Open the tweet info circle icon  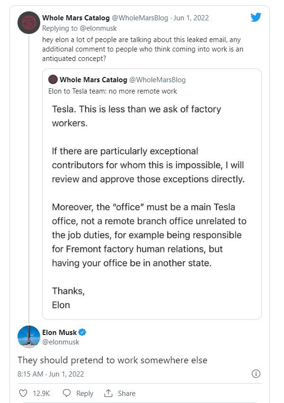tap(256, 374)
